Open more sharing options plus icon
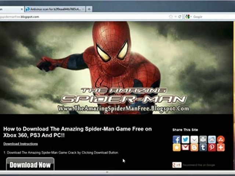This screenshot has height=176, width=235. click(x=221, y=147)
